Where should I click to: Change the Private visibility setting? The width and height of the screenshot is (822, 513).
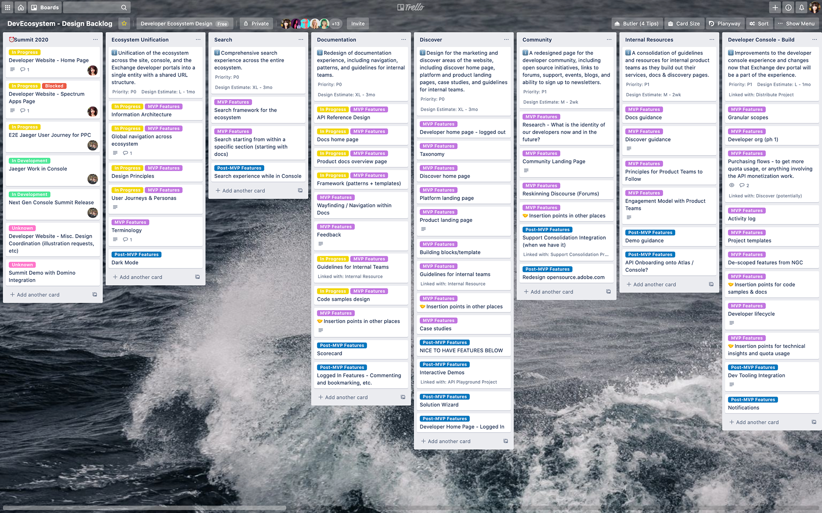(x=256, y=24)
